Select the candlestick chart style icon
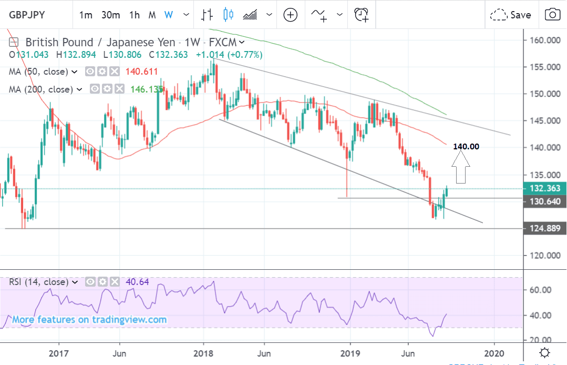567x365 pixels. 228,15
